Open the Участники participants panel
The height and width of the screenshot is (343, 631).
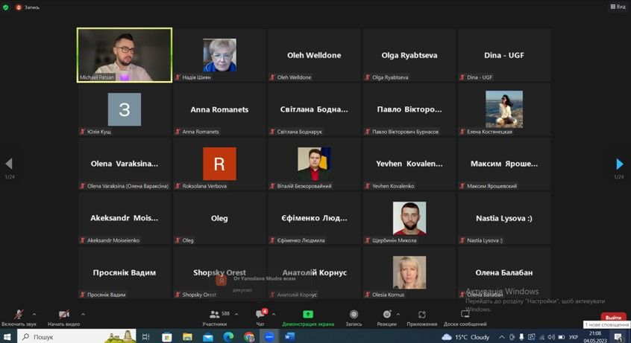(215, 315)
